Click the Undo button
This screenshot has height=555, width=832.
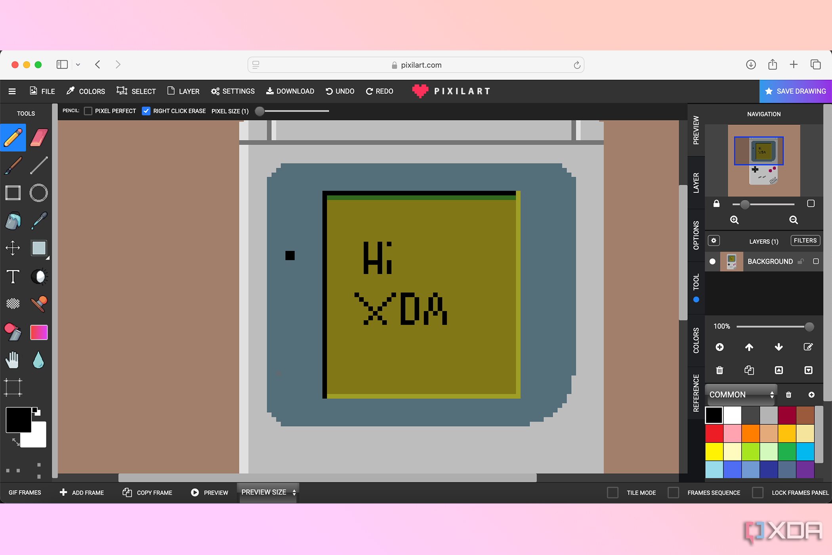pyautogui.click(x=340, y=92)
